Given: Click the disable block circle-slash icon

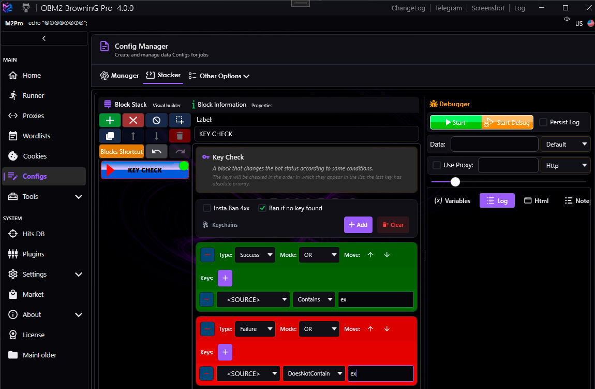Looking at the screenshot, I should click(x=156, y=120).
